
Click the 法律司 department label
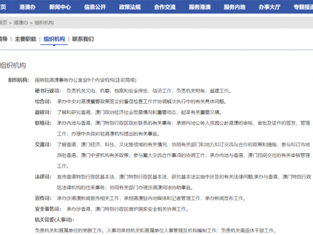(43, 177)
